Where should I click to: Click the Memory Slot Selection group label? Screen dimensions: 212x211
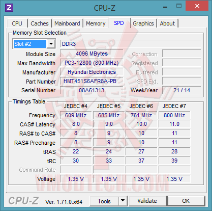40,33
